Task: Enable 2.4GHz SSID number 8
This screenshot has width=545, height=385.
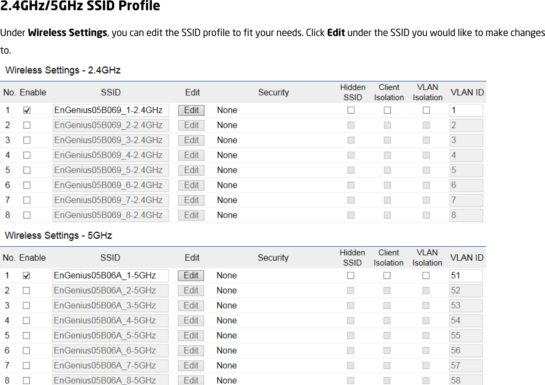Action: pos(27,215)
